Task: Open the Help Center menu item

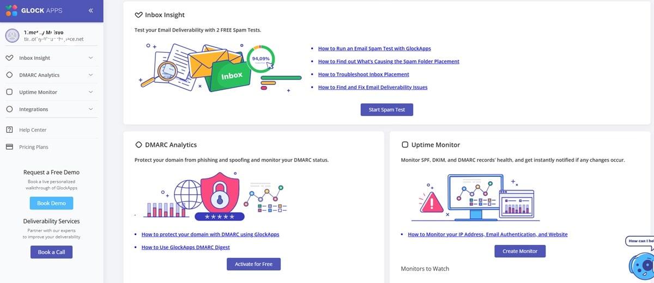Action: click(x=33, y=130)
